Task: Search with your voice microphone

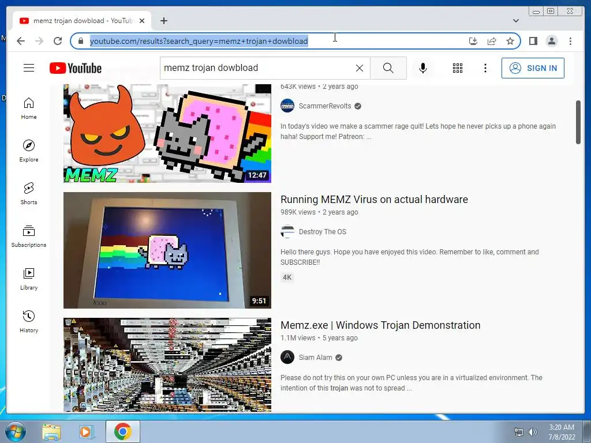Action: tap(423, 68)
